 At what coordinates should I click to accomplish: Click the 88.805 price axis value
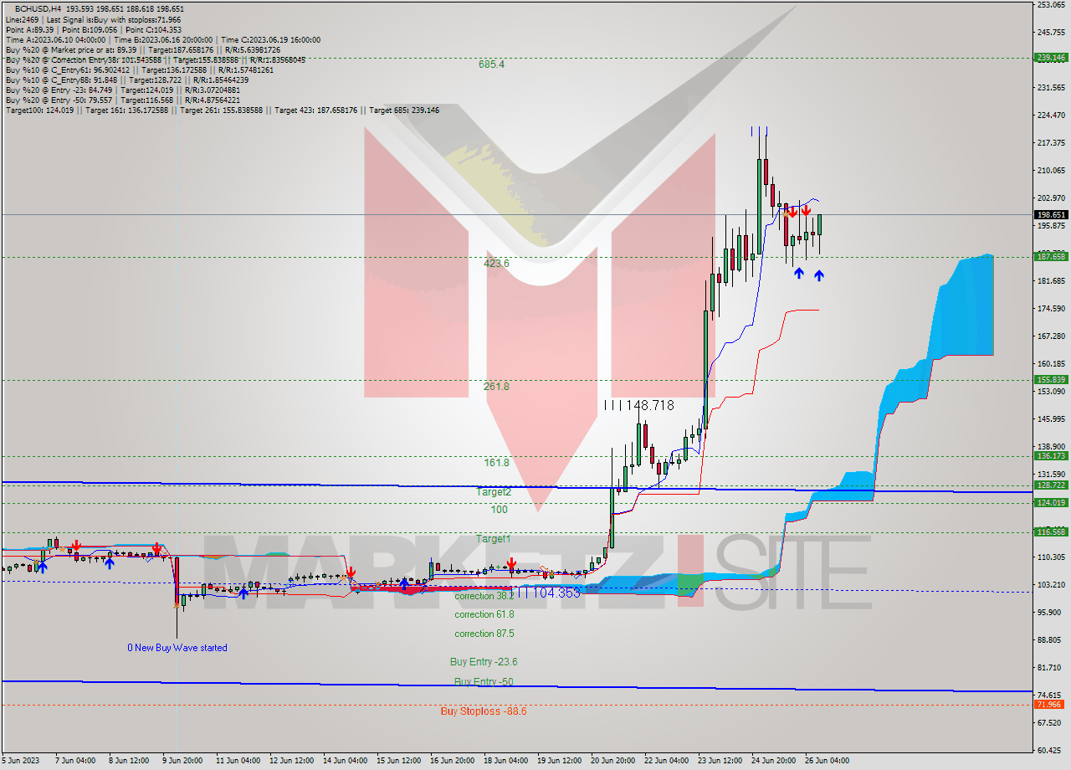click(x=1051, y=640)
